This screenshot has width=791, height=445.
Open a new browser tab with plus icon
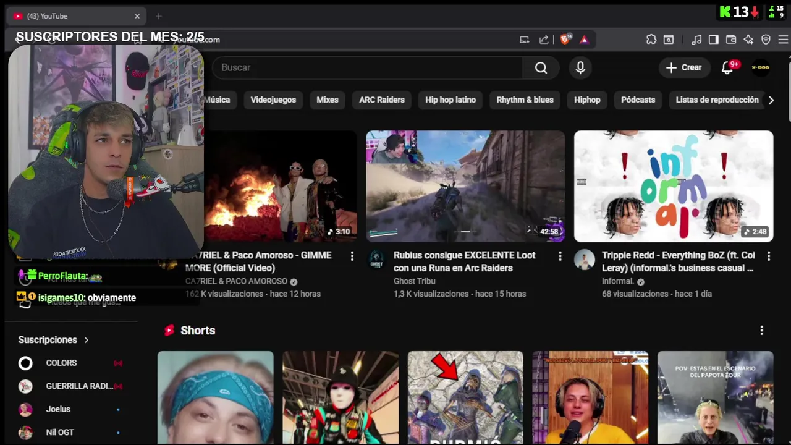[158, 16]
